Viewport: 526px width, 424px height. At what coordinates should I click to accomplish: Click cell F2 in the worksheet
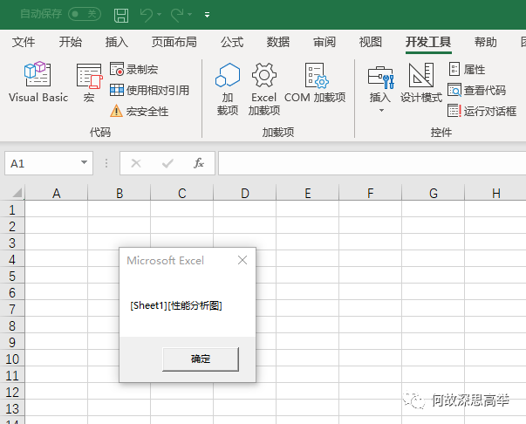(x=370, y=225)
